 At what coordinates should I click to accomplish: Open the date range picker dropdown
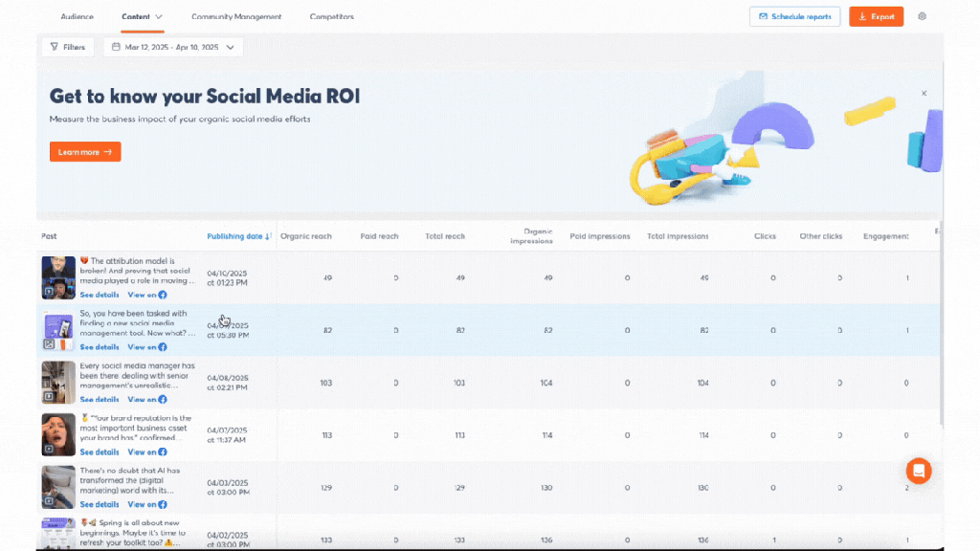[173, 47]
